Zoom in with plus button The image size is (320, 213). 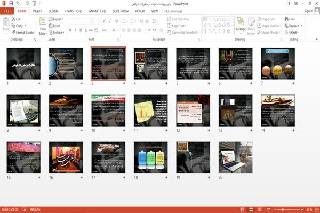pyautogui.click(x=302, y=209)
